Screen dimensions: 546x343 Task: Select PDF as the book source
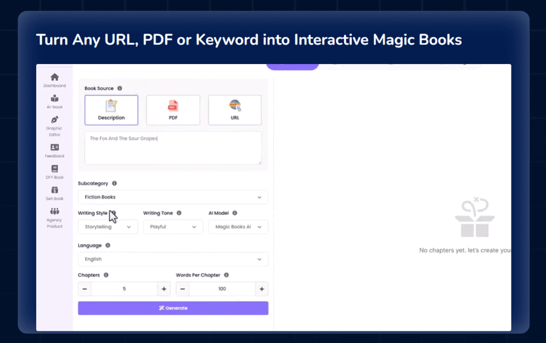pyautogui.click(x=173, y=110)
